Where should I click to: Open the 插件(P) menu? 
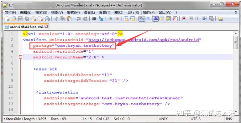[149, 12]
